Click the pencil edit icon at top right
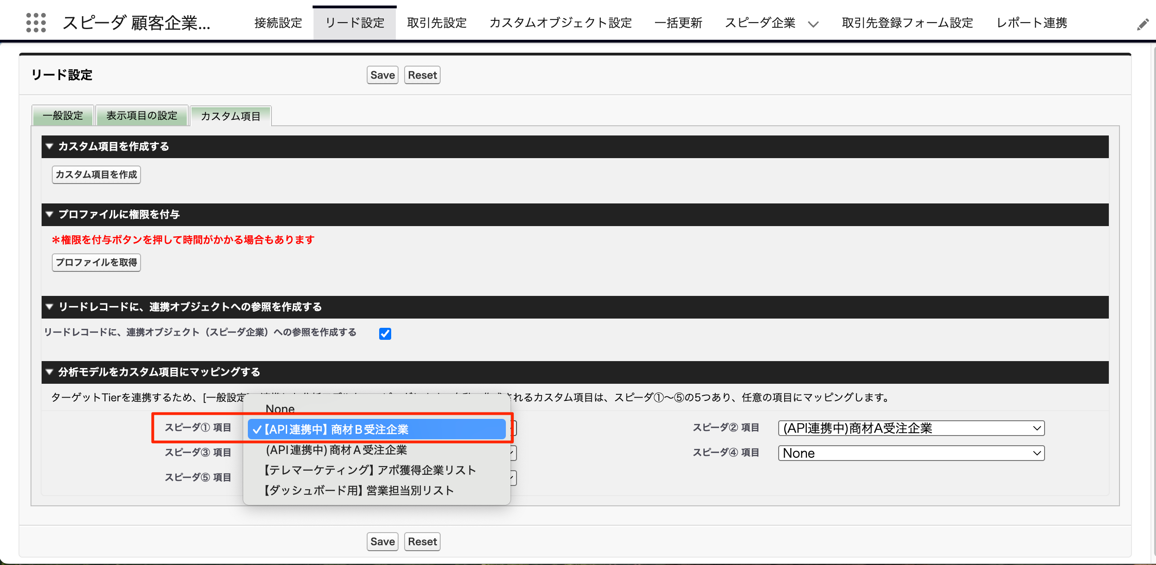The image size is (1156, 565). (x=1143, y=25)
